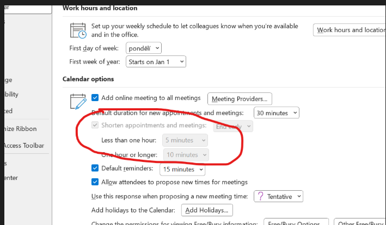Open the End early dropdown
The height and width of the screenshot is (225, 386).
[233, 126]
